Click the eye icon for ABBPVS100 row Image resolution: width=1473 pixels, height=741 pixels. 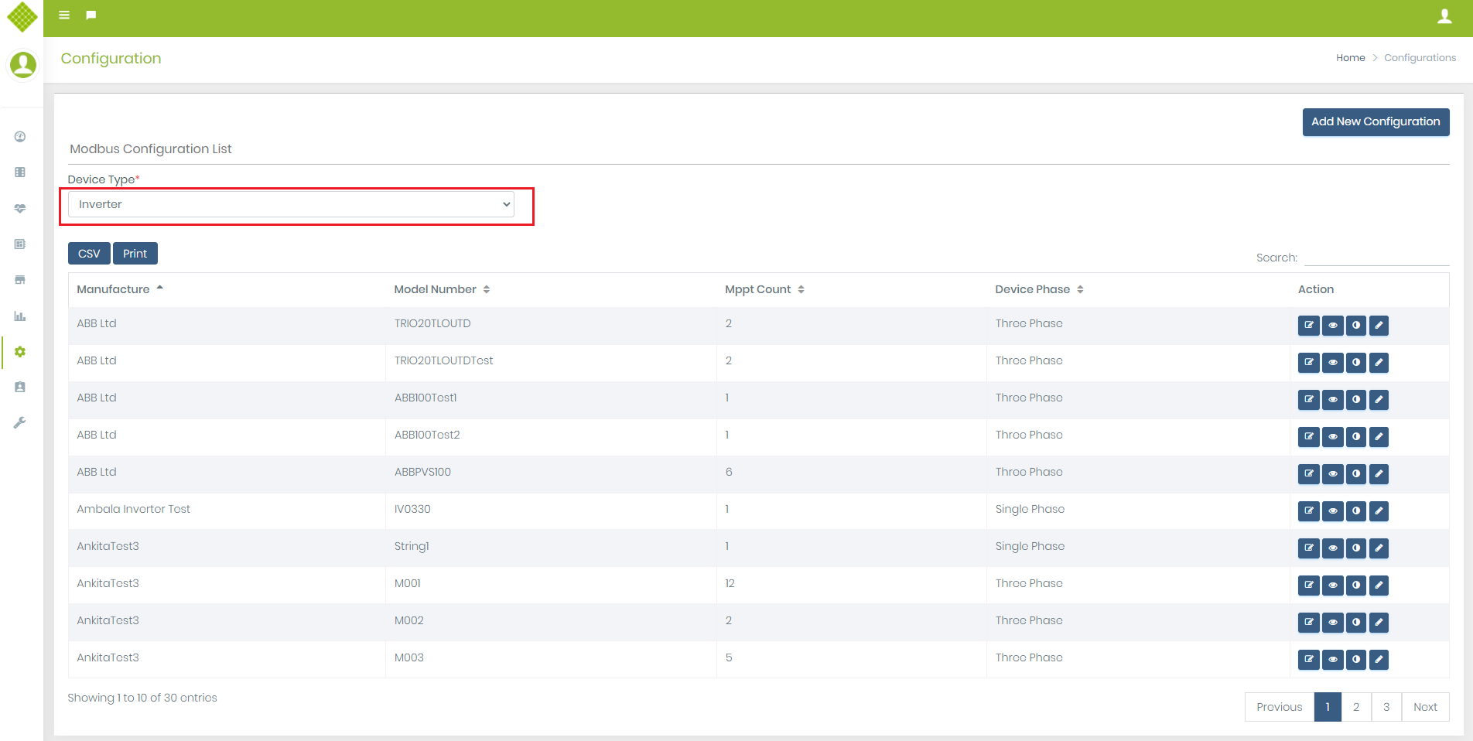tap(1332, 474)
